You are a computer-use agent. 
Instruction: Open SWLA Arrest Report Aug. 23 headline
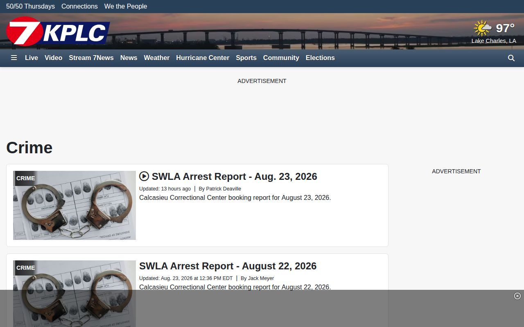tap(235, 177)
